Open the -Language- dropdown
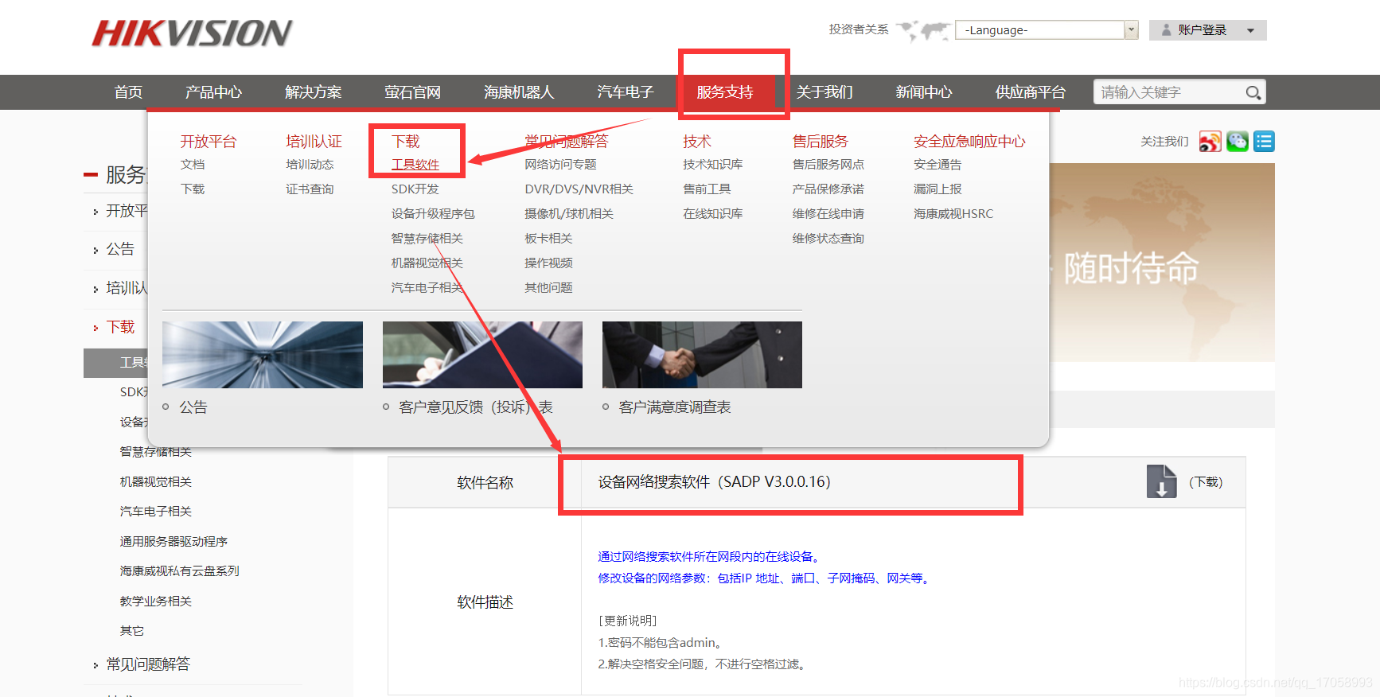 [1047, 30]
